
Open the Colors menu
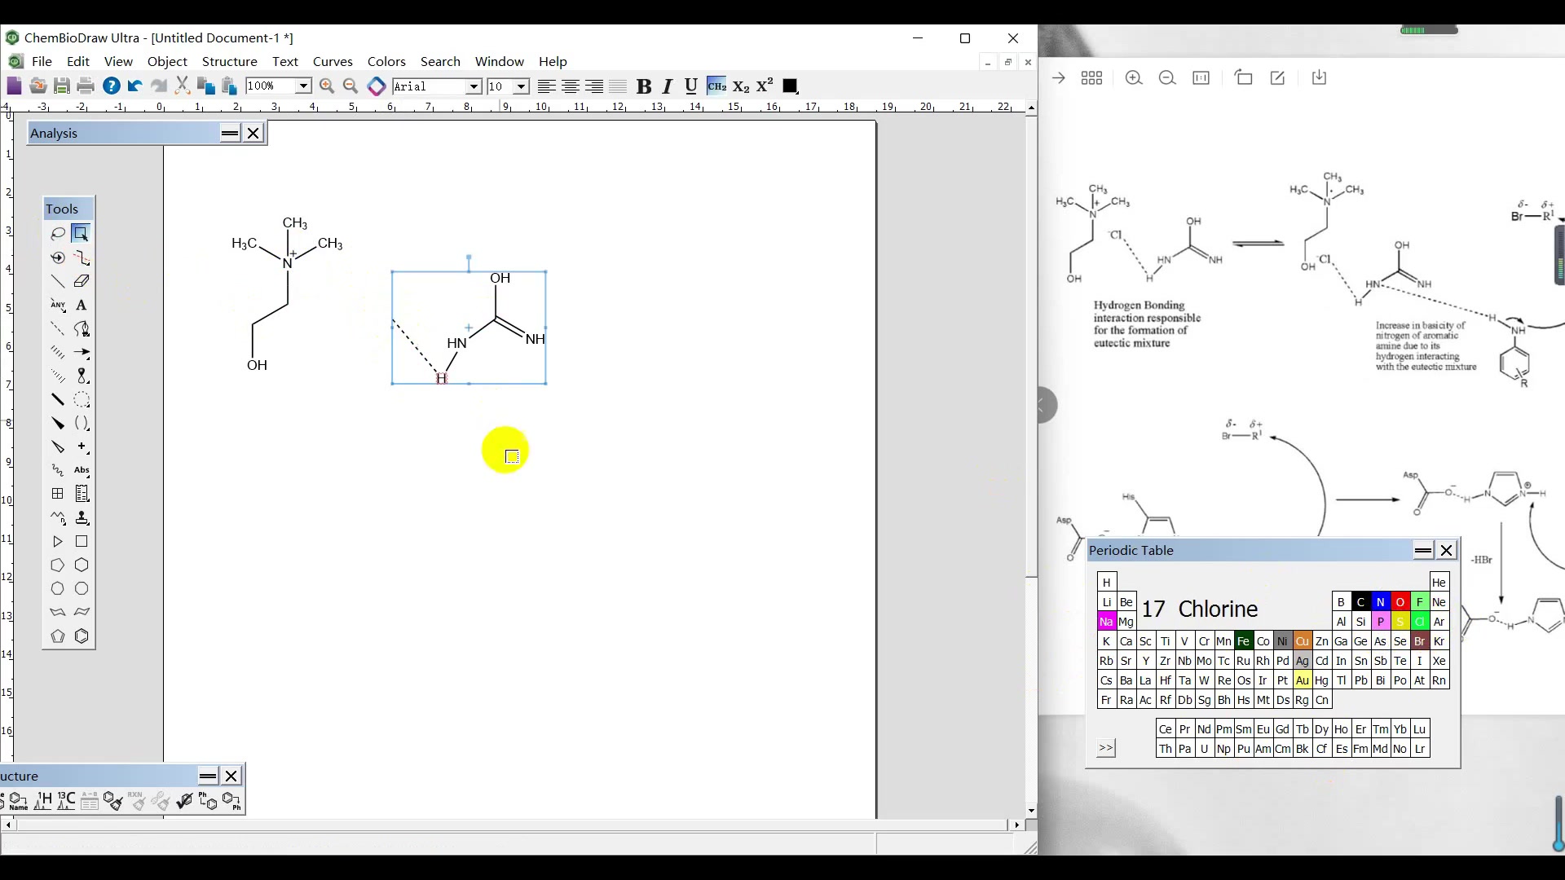pos(386,61)
